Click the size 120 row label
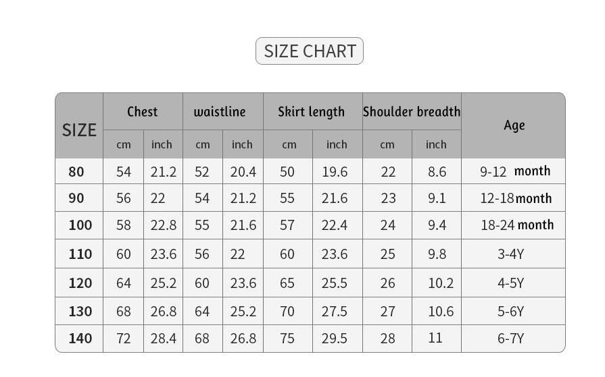605x377 pixels. coord(80,283)
